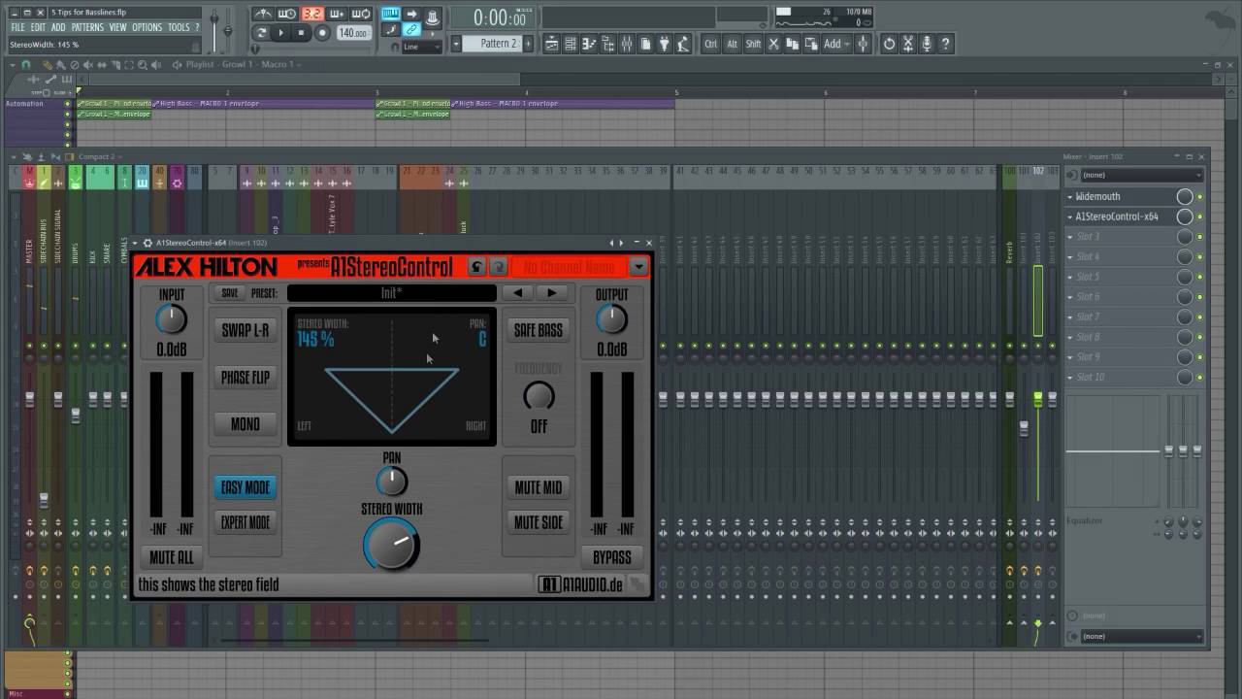1242x699 pixels.
Task: Open A1StereoControl-x64 slot arrow in mixer
Action: (x=1071, y=216)
